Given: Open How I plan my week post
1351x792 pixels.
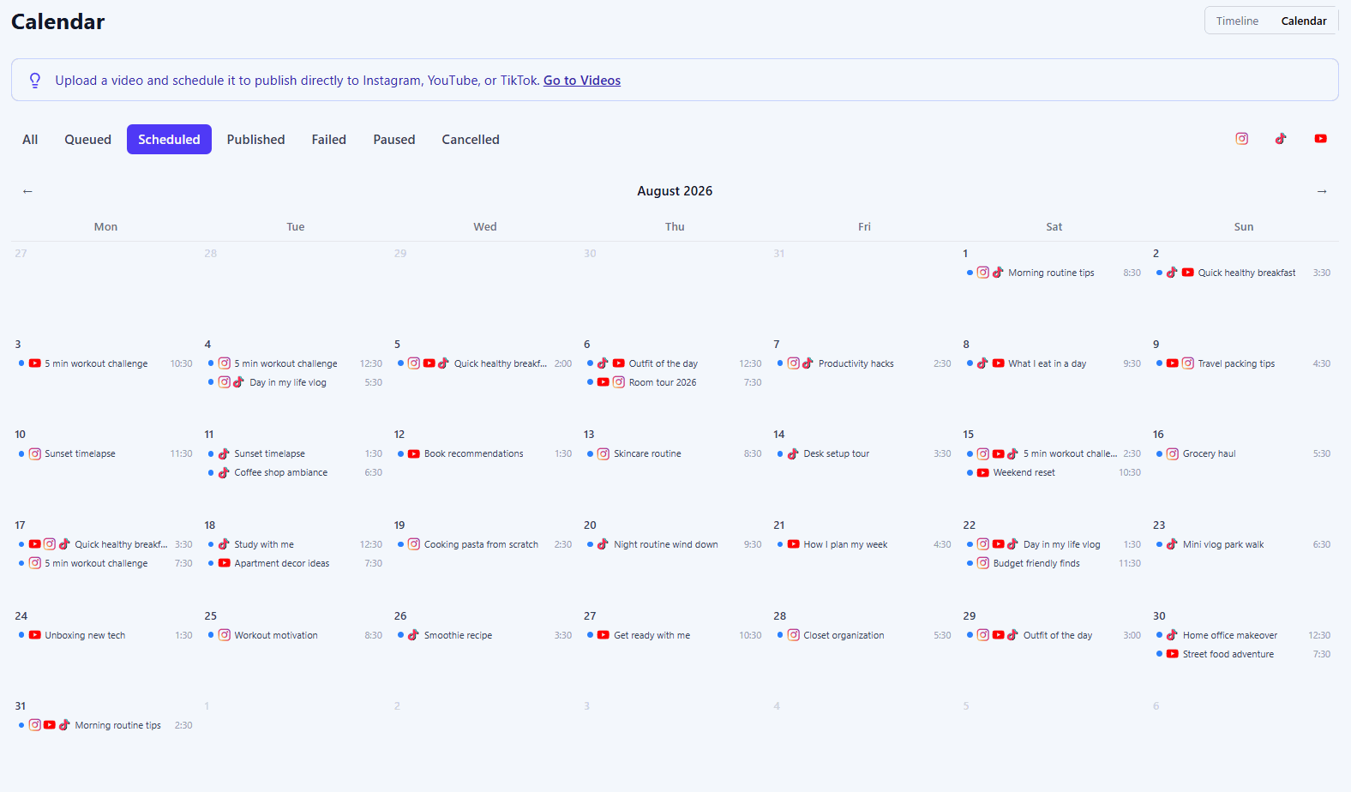Looking at the screenshot, I should coord(864,544).
